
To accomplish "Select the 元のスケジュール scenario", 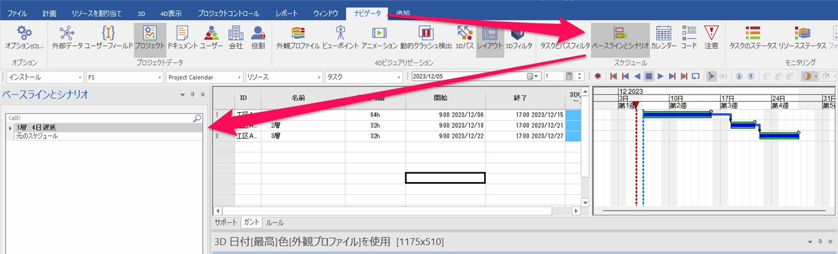I will [x=37, y=136].
